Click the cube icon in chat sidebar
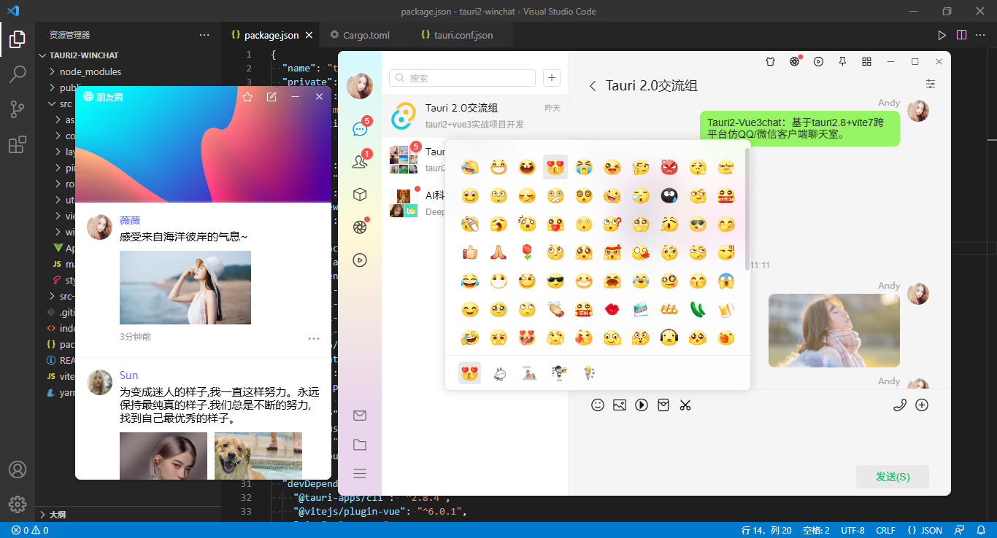 tap(360, 195)
